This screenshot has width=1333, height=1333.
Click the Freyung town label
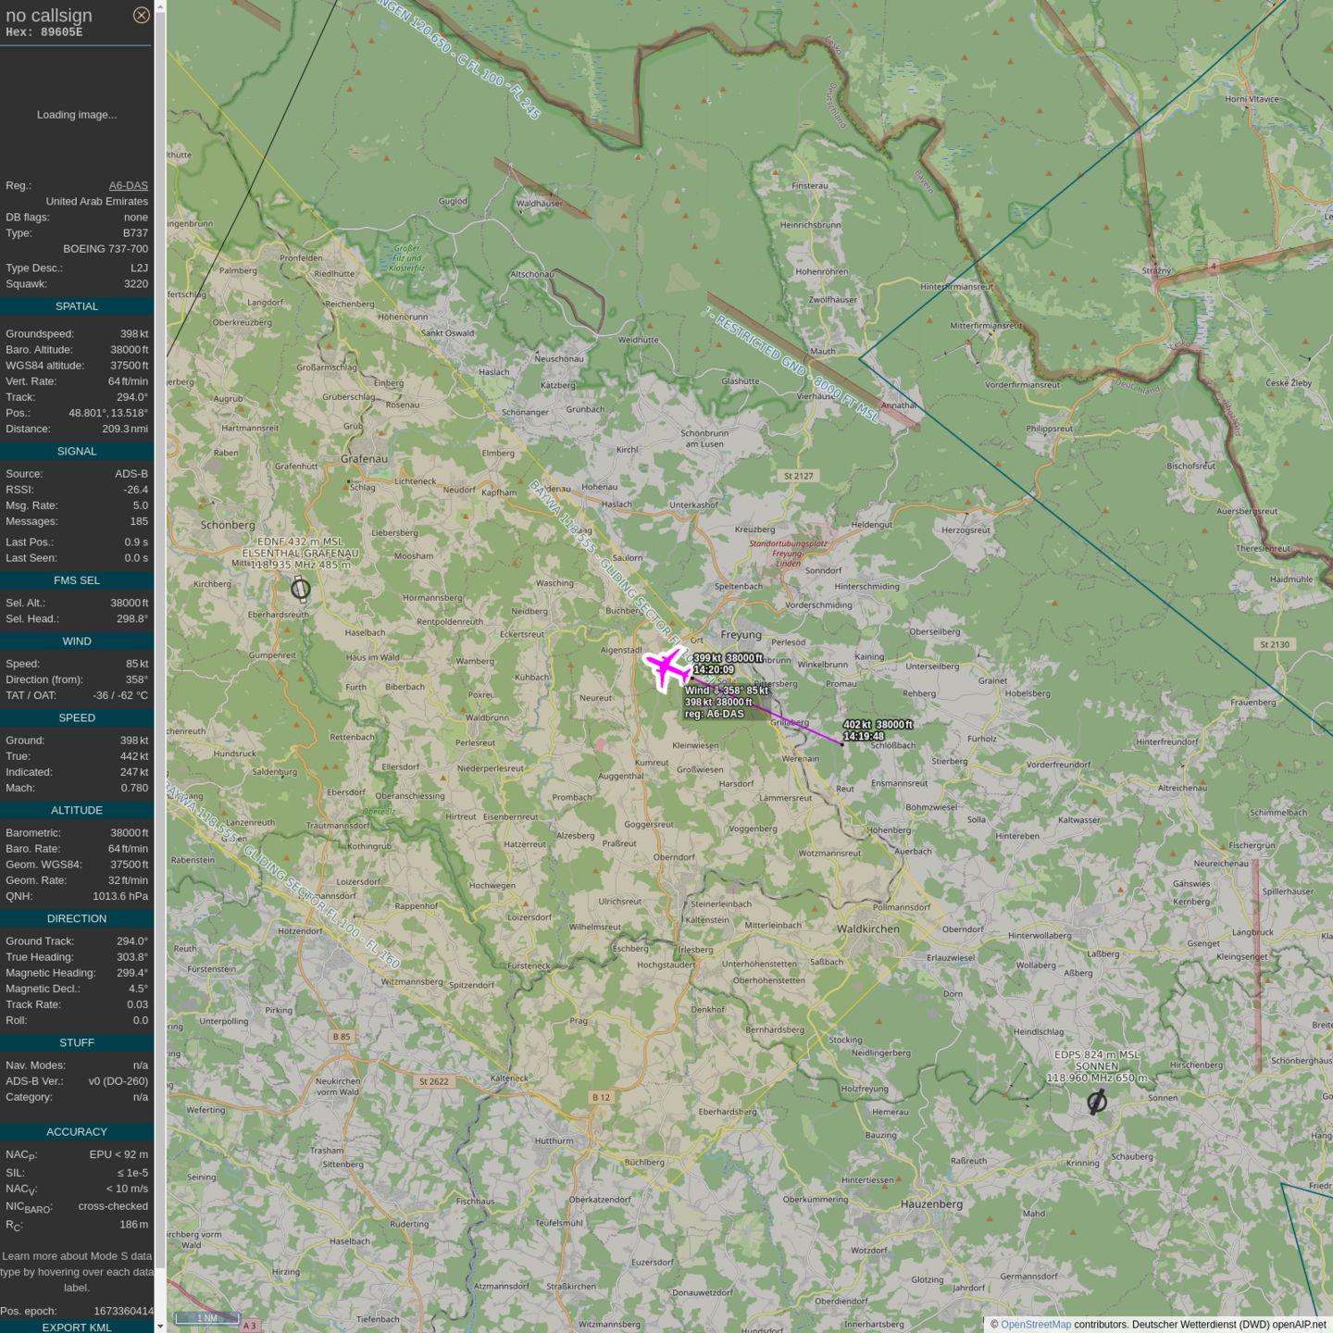741,635
